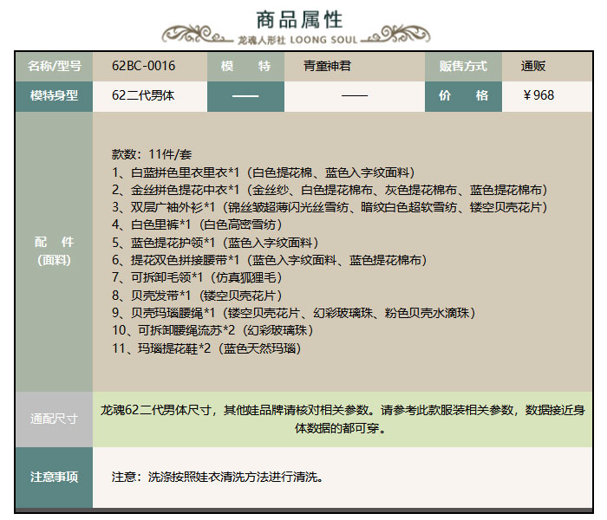Viewport: 607px width, 520px height.
Task: Select the 价格 header cell
Action: (x=463, y=95)
